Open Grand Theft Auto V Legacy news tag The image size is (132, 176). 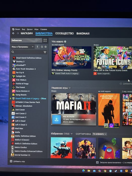[x=65, y=73]
